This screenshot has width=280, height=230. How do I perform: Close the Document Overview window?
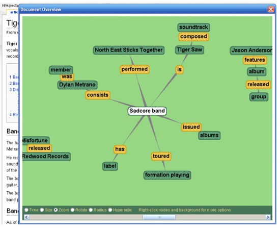click(270, 9)
